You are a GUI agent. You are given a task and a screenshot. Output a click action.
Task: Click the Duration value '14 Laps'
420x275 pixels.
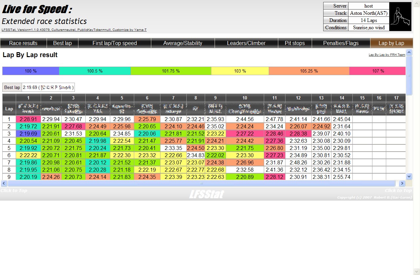368,20
